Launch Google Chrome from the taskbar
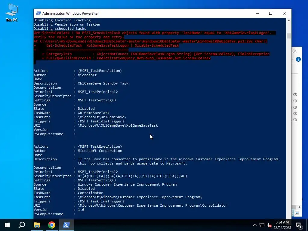The width and height of the screenshot is (308, 231). tap(52, 225)
